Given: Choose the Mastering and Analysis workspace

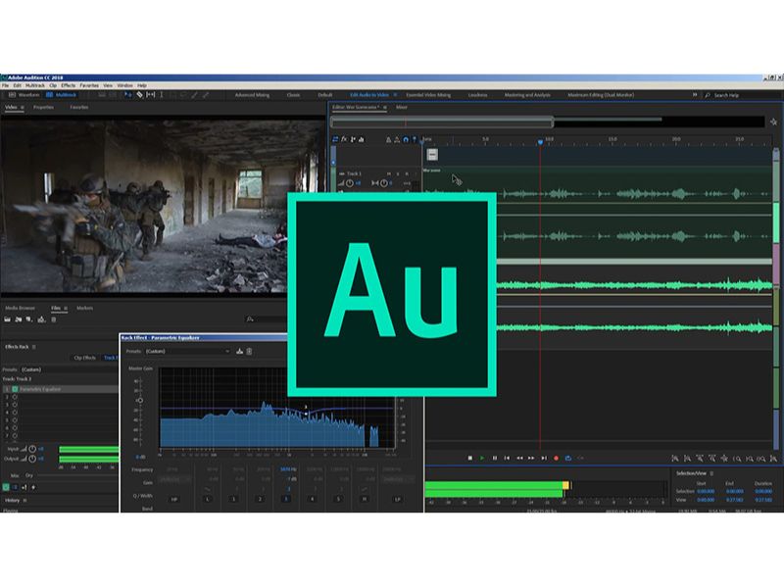Looking at the screenshot, I should click(x=527, y=95).
